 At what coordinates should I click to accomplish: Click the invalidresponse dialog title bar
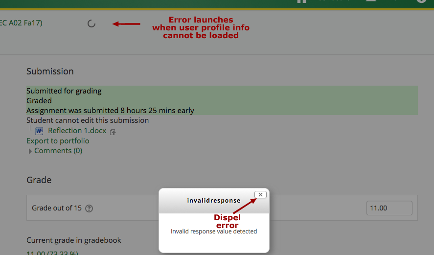pyautogui.click(x=213, y=201)
